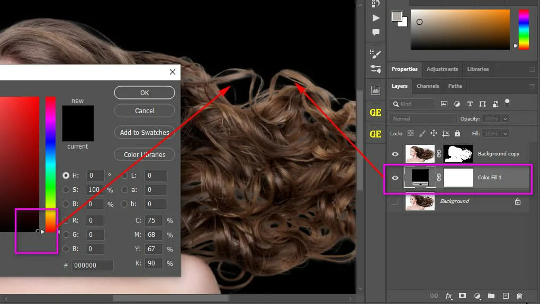Lock layer position move icon
The height and width of the screenshot is (304, 540).
pos(434,133)
